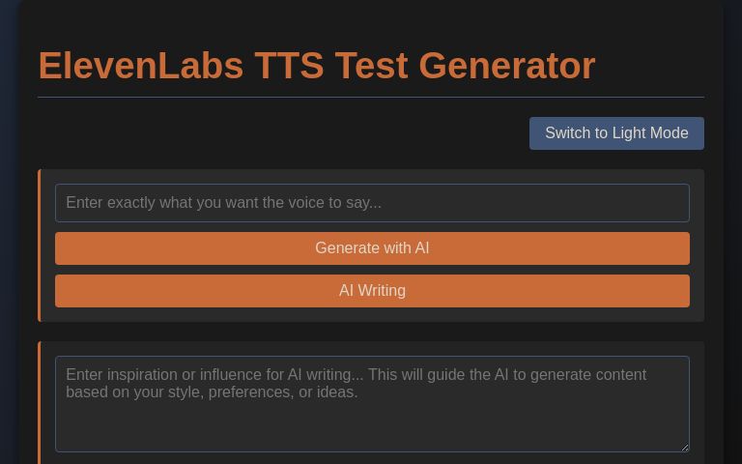Click the textarea resize handle icon
This screenshot has height=464, width=742.
point(684,447)
